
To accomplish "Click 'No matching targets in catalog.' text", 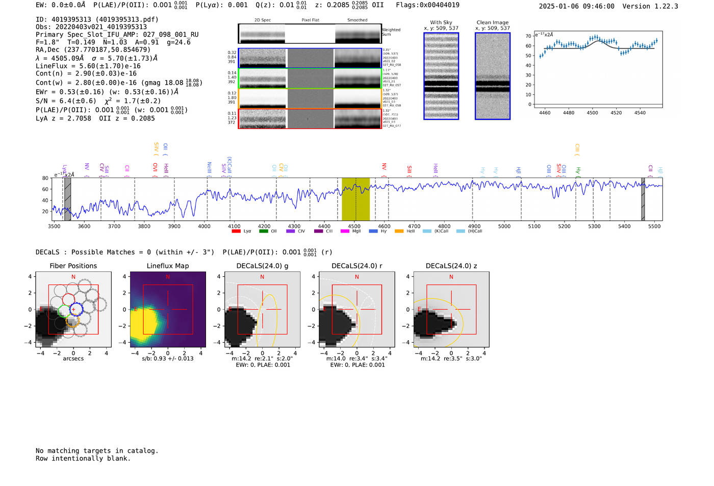I will [97, 451].
